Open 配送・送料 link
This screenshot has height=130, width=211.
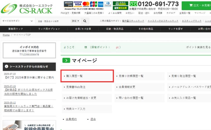pyautogui.click(x=144, y=13)
